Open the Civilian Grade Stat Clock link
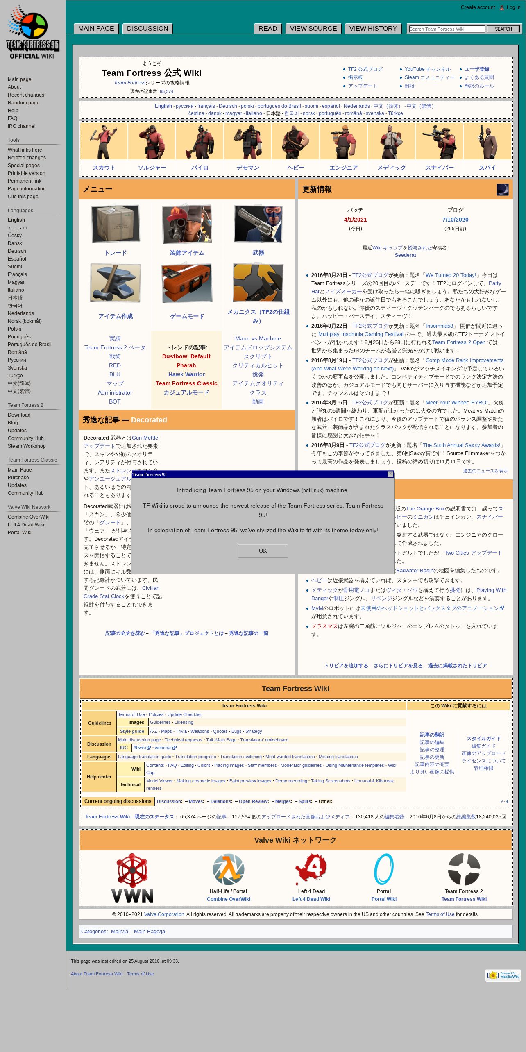 (x=121, y=592)
